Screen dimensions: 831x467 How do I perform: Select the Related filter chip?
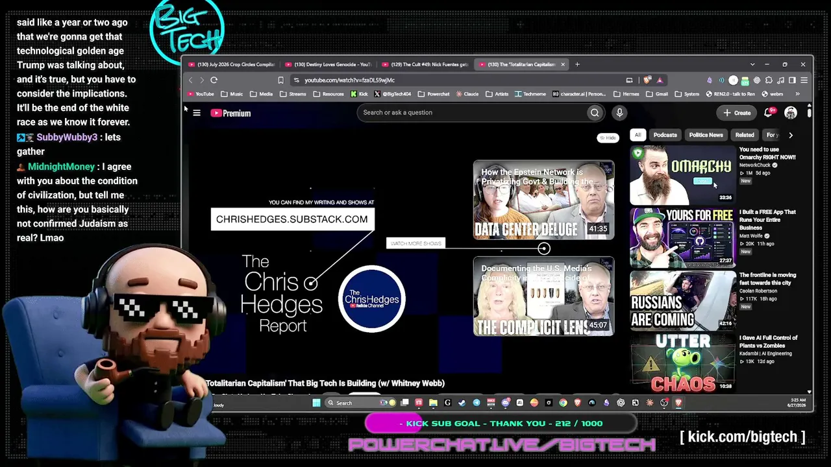tap(745, 135)
